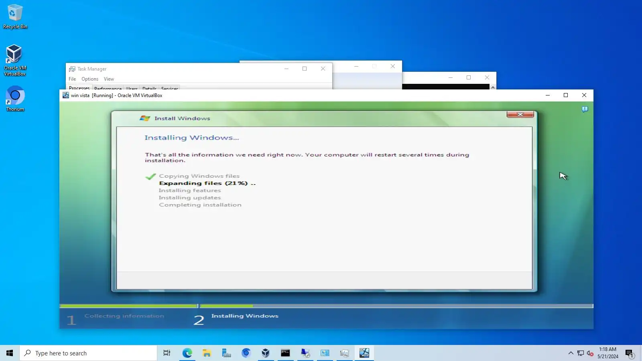
Task: Close the black console window behind VirtualBox
Action: point(487,77)
